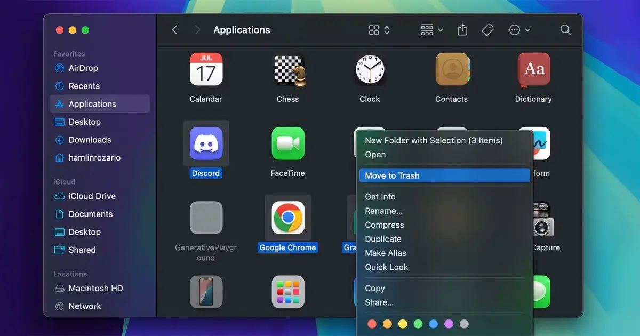Click the FaceTime label text
Viewport: 640px width, 336px height.
tap(288, 173)
